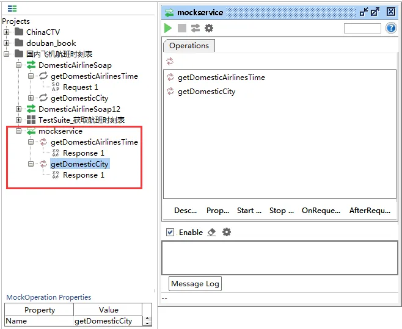The image size is (402, 329).
Task: Click the undock window icon in mockservice titlebar
Action: pos(364,12)
